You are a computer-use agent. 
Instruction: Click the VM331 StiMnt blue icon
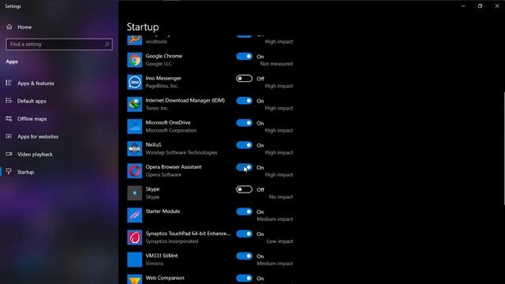[x=134, y=260]
